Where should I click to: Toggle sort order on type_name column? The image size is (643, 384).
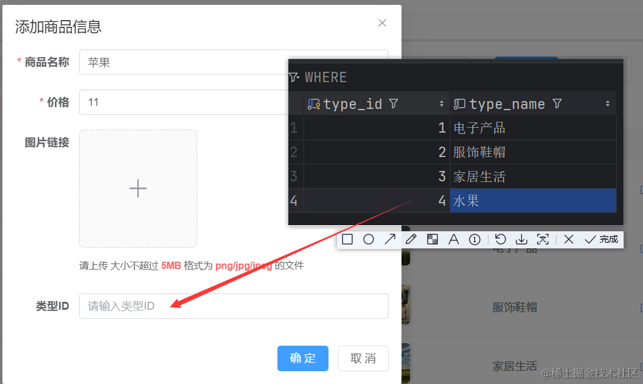point(607,104)
